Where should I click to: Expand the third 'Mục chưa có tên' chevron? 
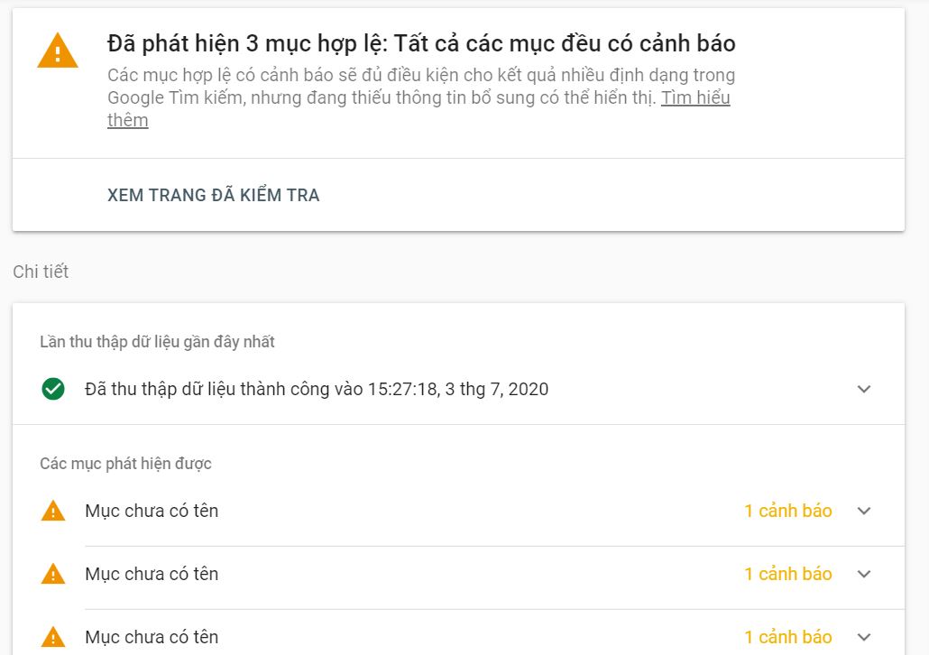864,637
